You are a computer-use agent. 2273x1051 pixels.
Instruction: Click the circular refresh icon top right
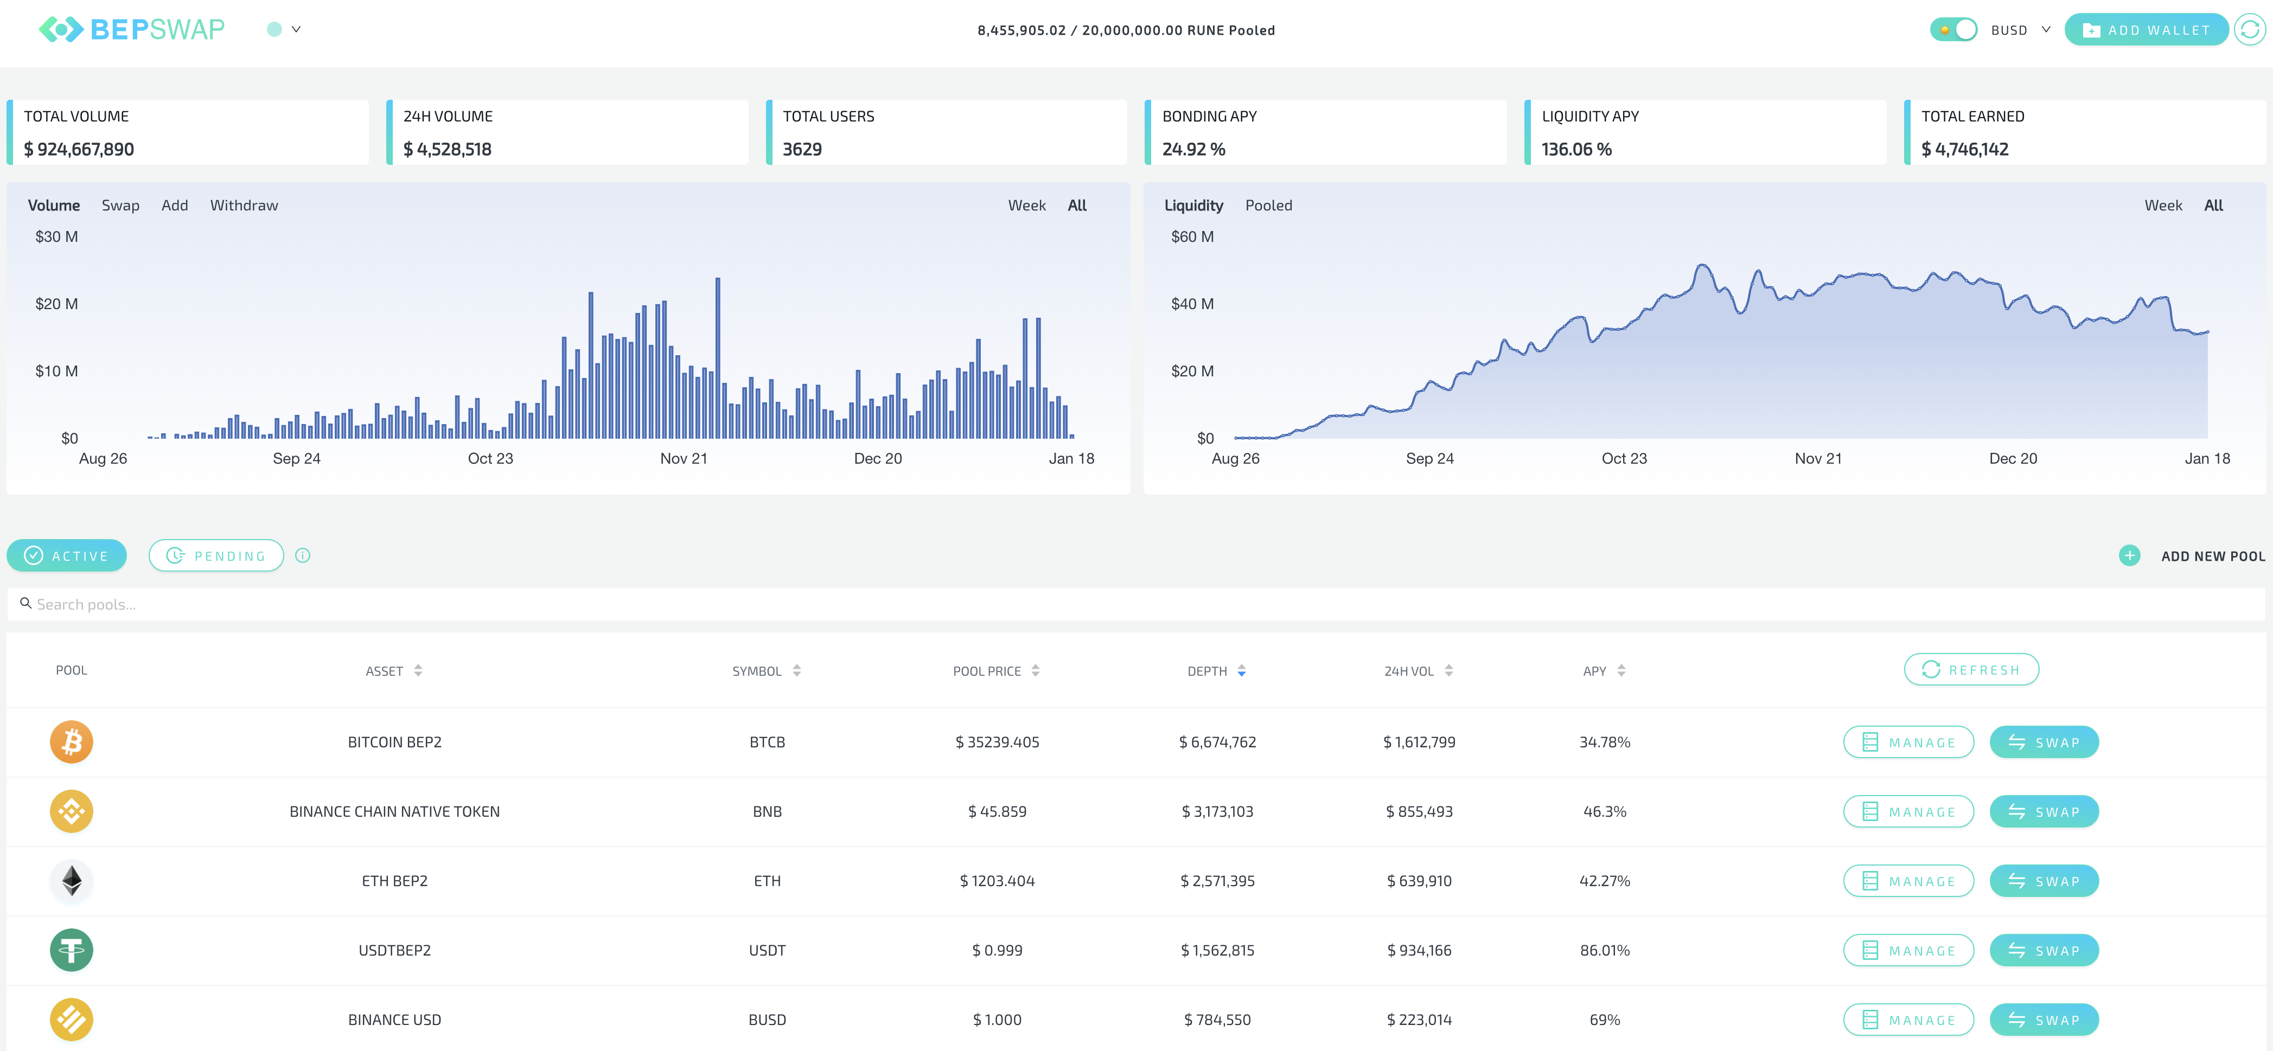[x=2249, y=30]
